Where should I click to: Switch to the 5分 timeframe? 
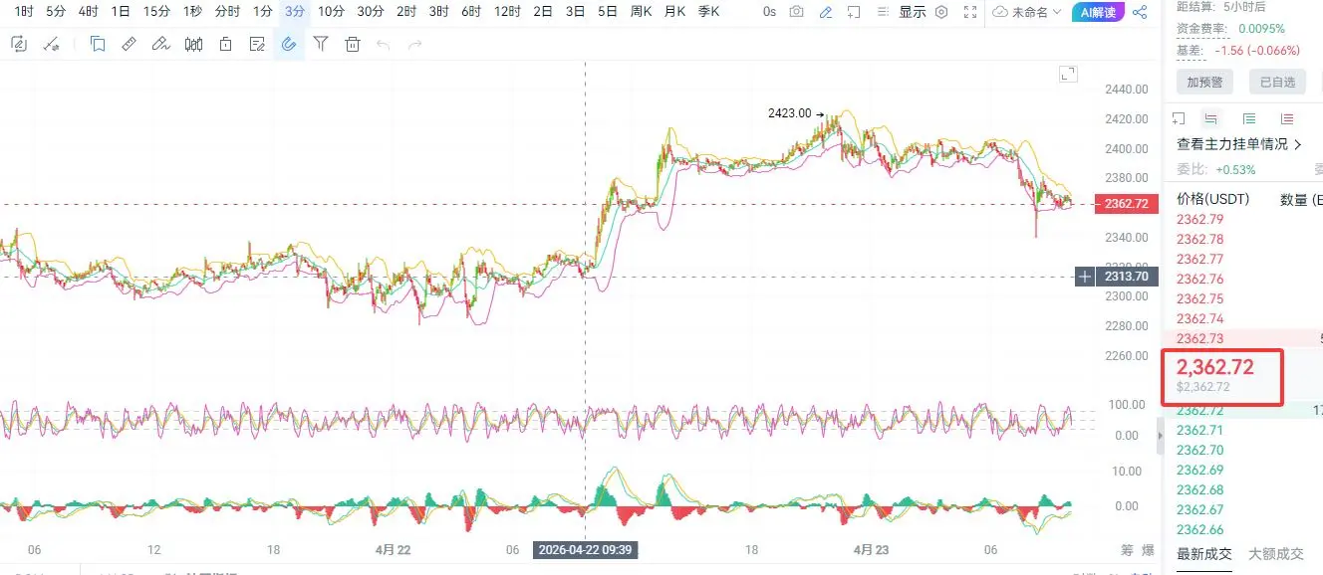click(56, 12)
